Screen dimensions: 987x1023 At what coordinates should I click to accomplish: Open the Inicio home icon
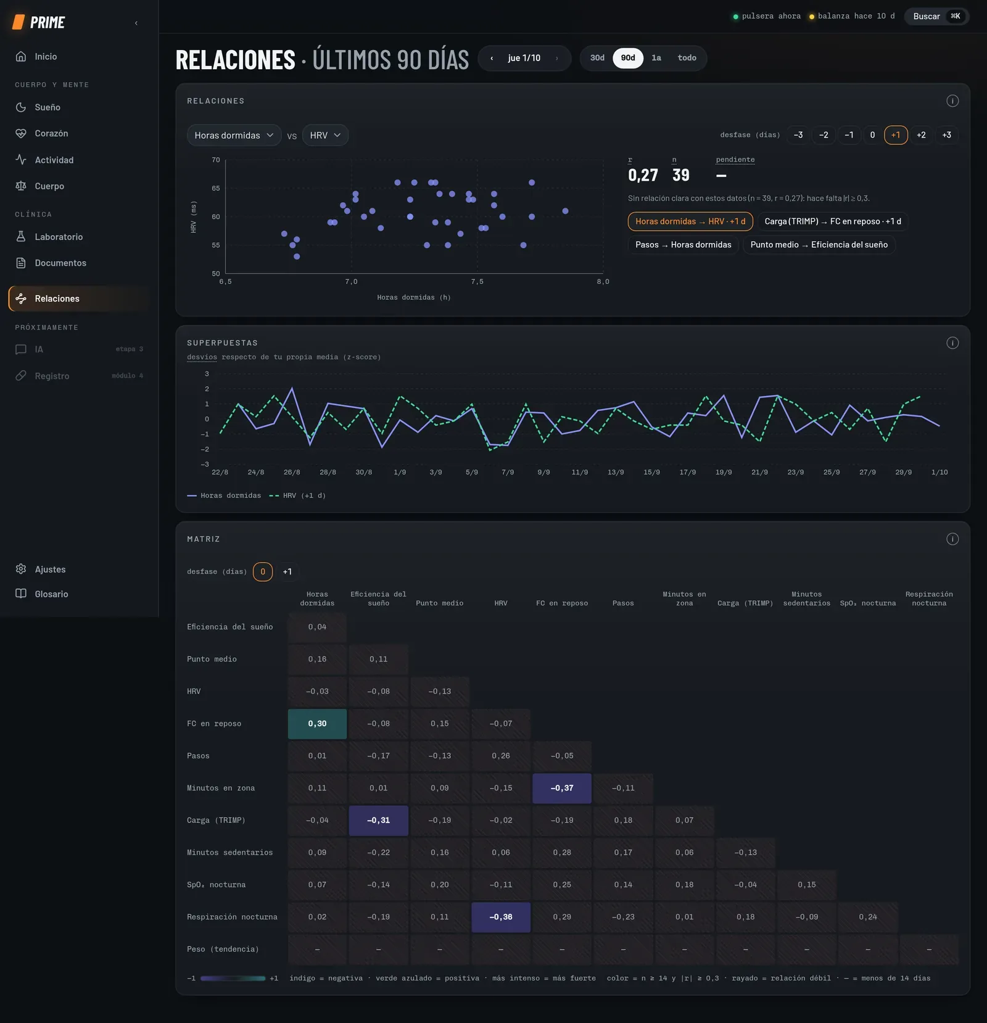(21, 57)
